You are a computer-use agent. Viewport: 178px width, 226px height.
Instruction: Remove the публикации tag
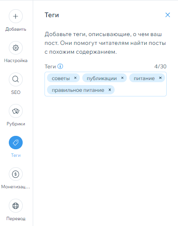[x=122, y=78]
